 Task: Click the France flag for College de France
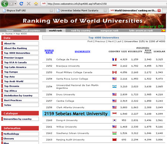point(114,59)
